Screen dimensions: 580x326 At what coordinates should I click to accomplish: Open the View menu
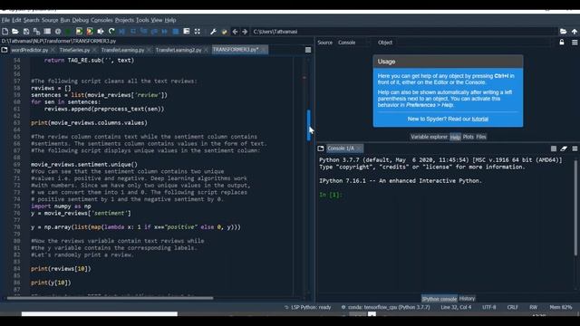[157, 20]
